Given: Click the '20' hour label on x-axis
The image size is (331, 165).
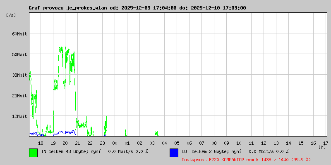Looking at the screenshot, I should click(65, 143).
